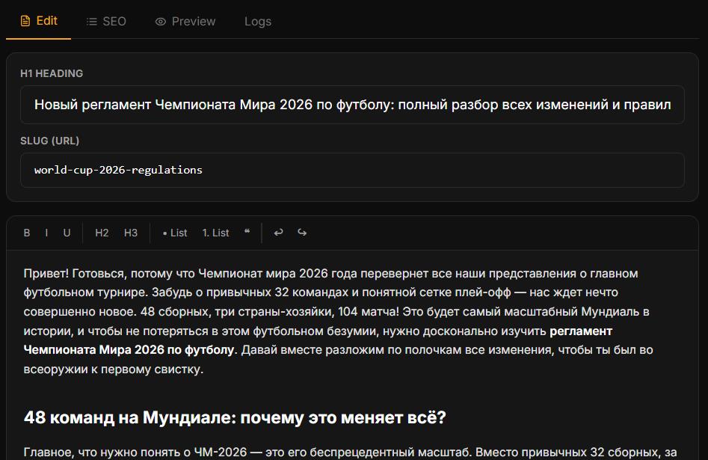
Task: Switch to the Edit tab
Action: [39, 21]
